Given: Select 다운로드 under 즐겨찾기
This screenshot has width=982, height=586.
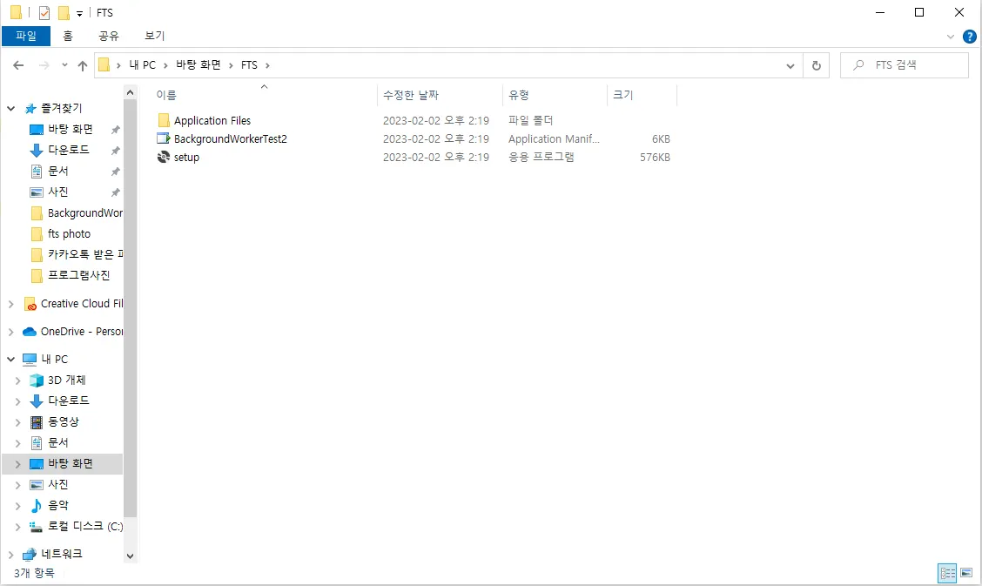Looking at the screenshot, I should coord(68,150).
